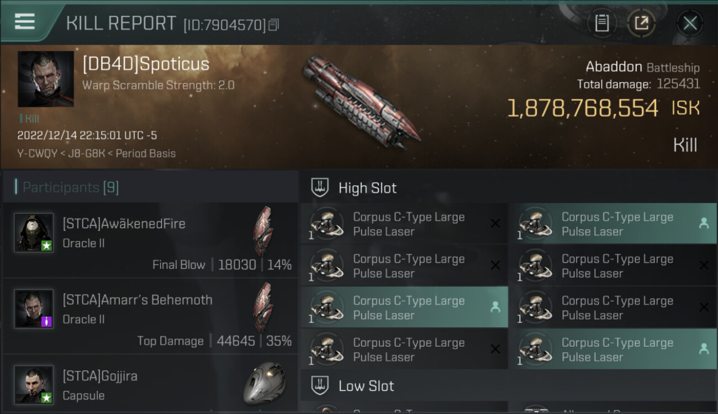Click the clipboard report icon

tap(601, 23)
